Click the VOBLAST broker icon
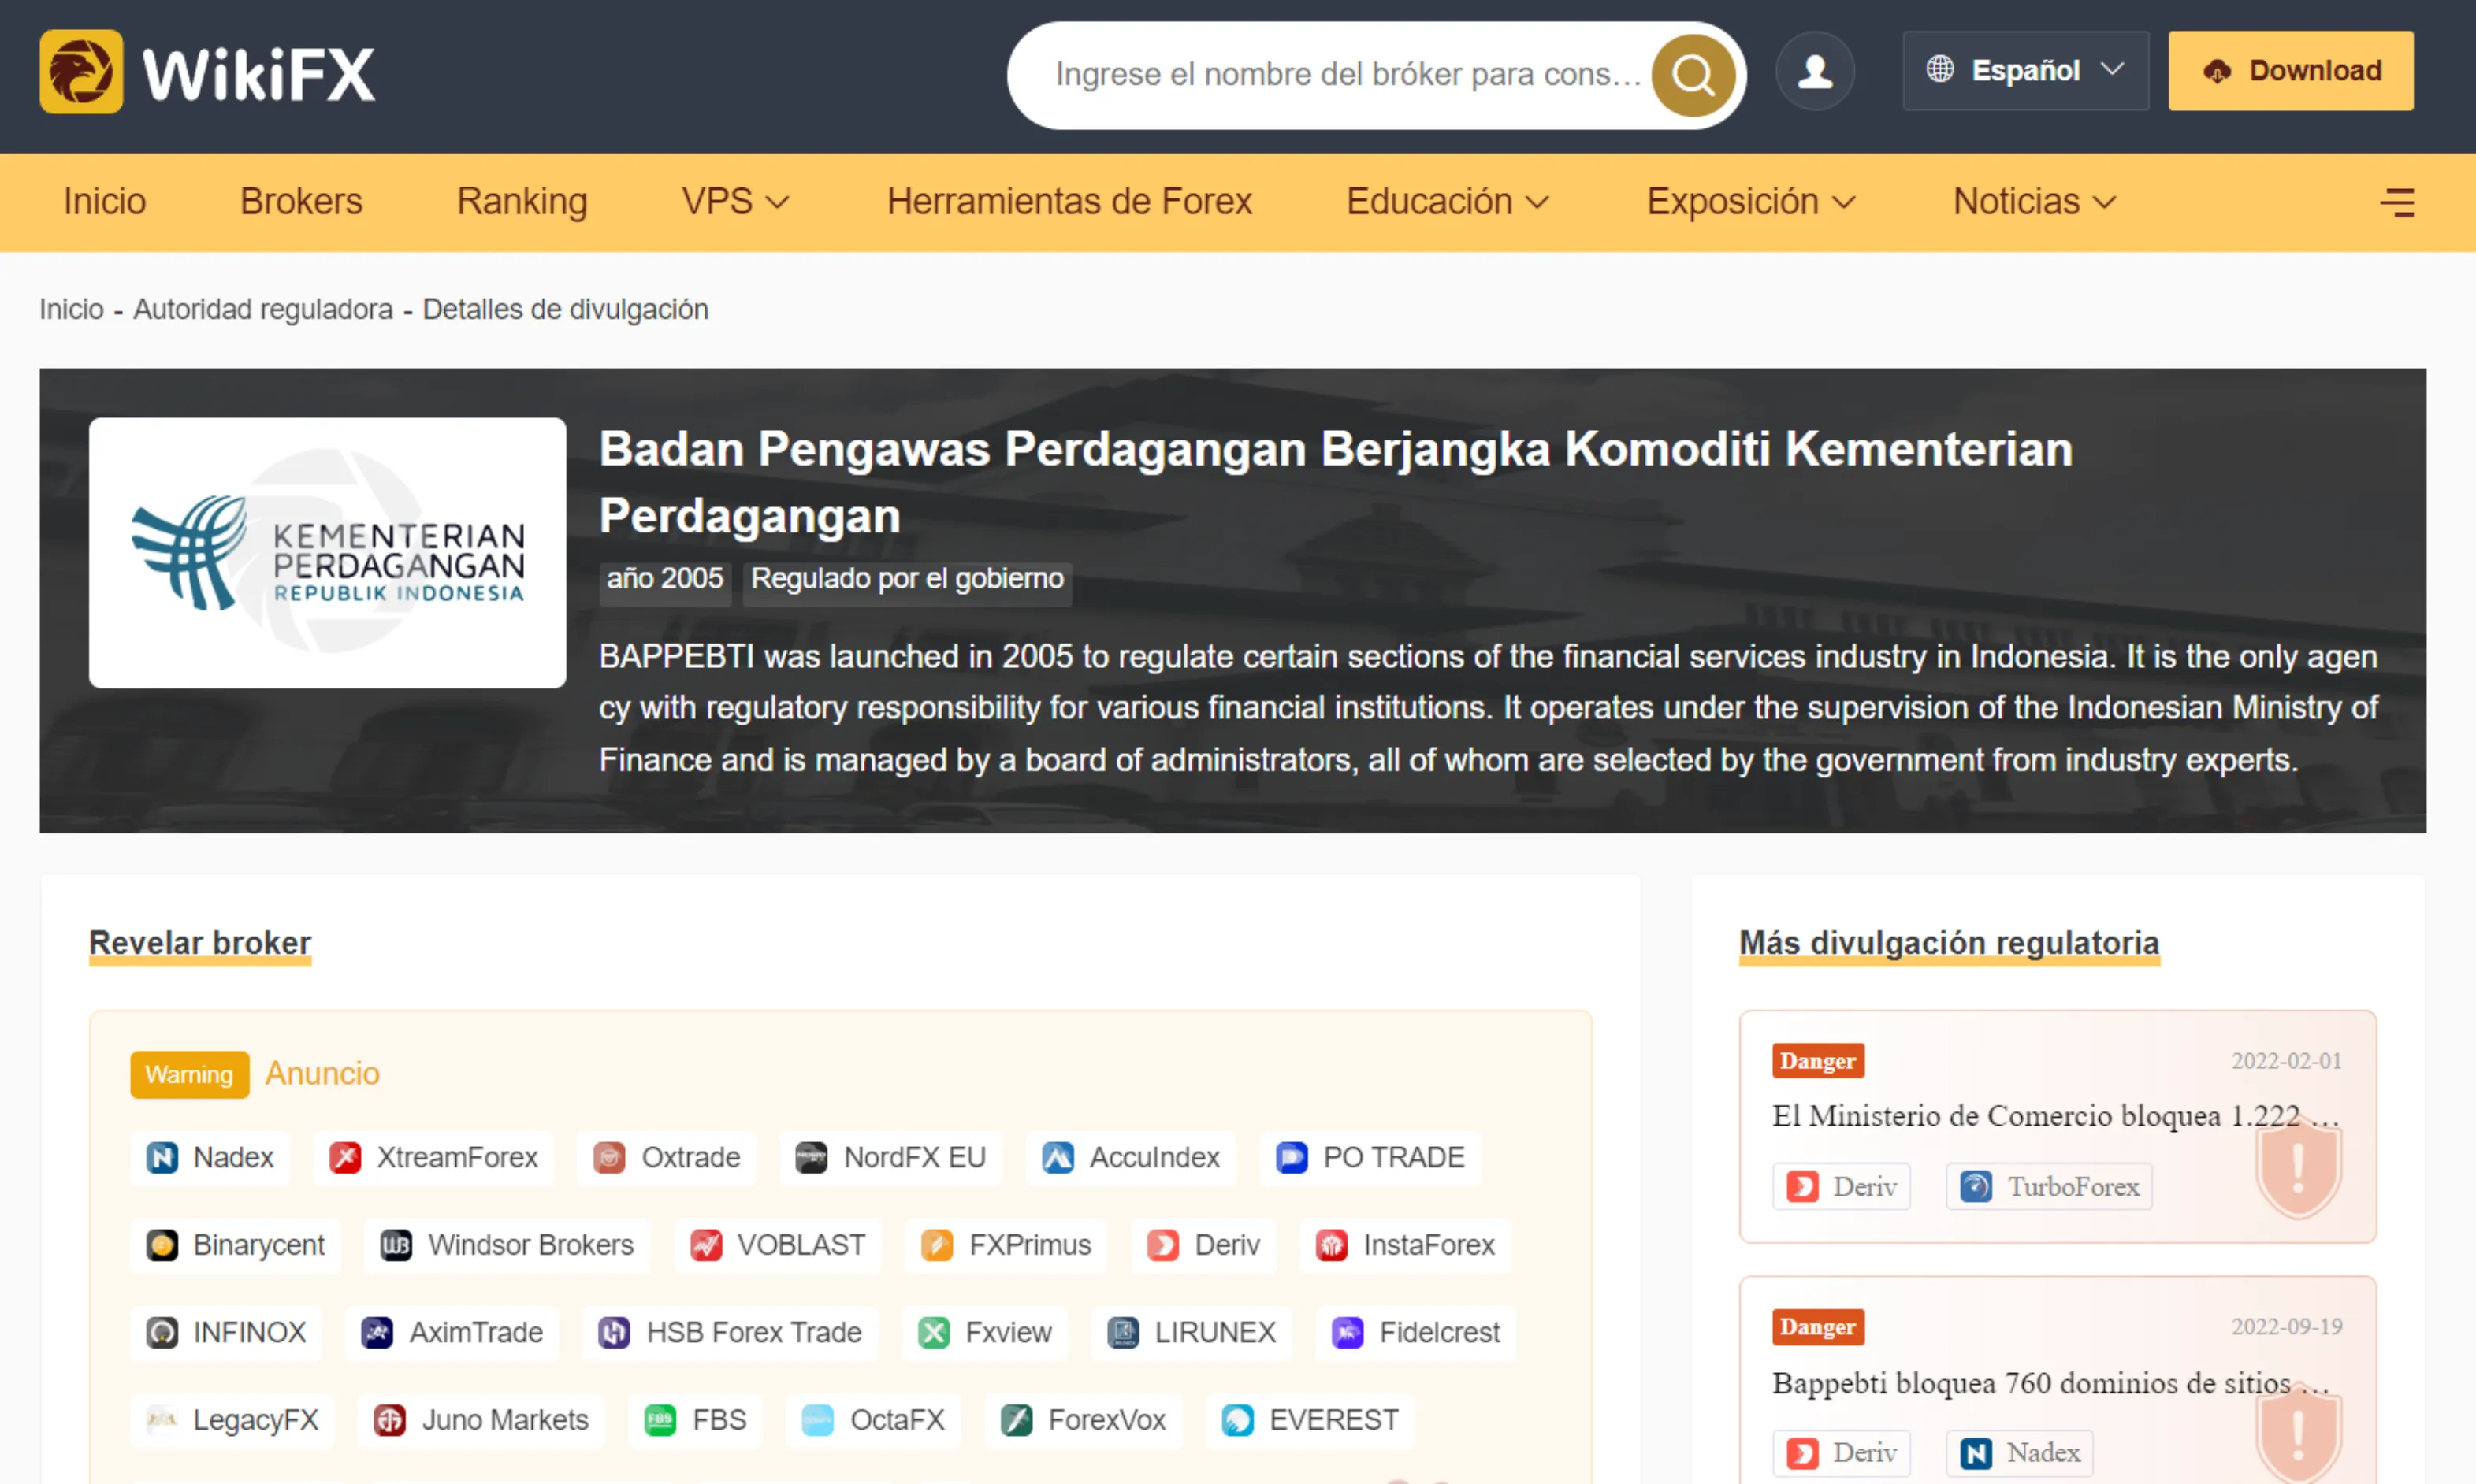Image resolution: width=2476 pixels, height=1484 pixels. [706, 1245]
